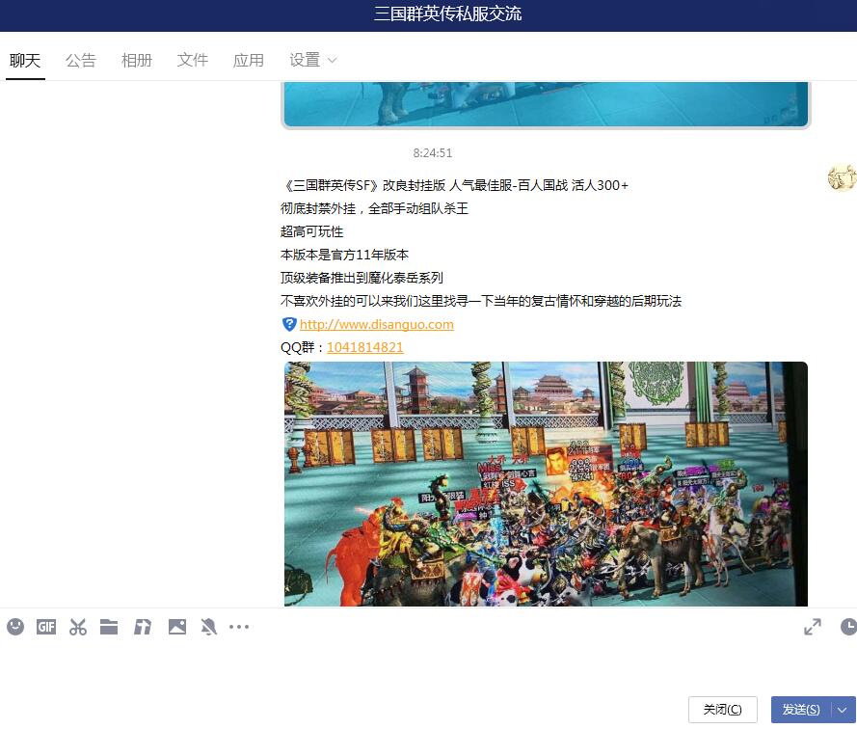Start a screenshot with the scissors icon
The height and width of the screenshot is (729, 857).
(78, 627)
